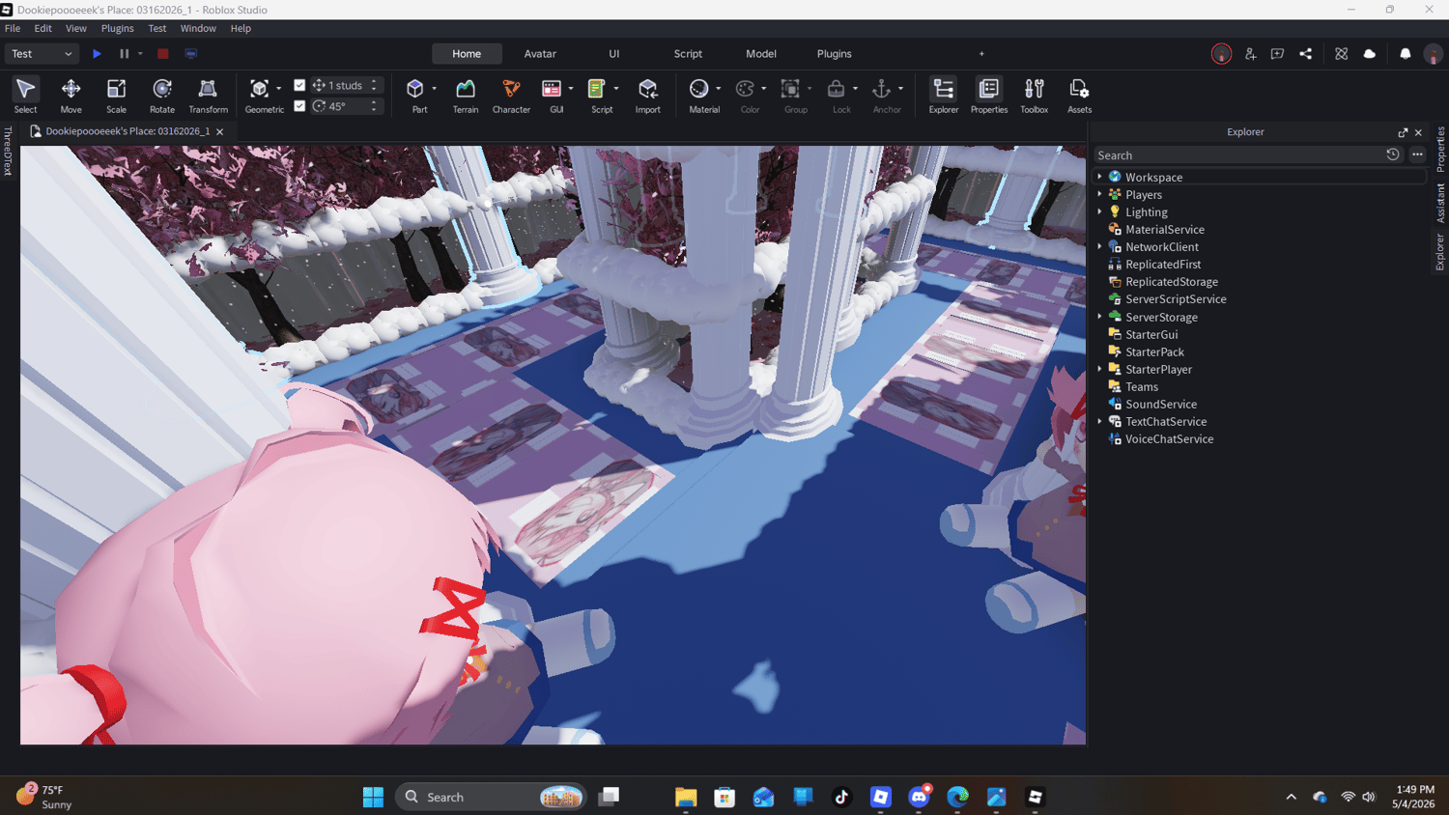The image size is (1449, 815).
Task: Click the Explorer search field
Action: coord(1238,155)
